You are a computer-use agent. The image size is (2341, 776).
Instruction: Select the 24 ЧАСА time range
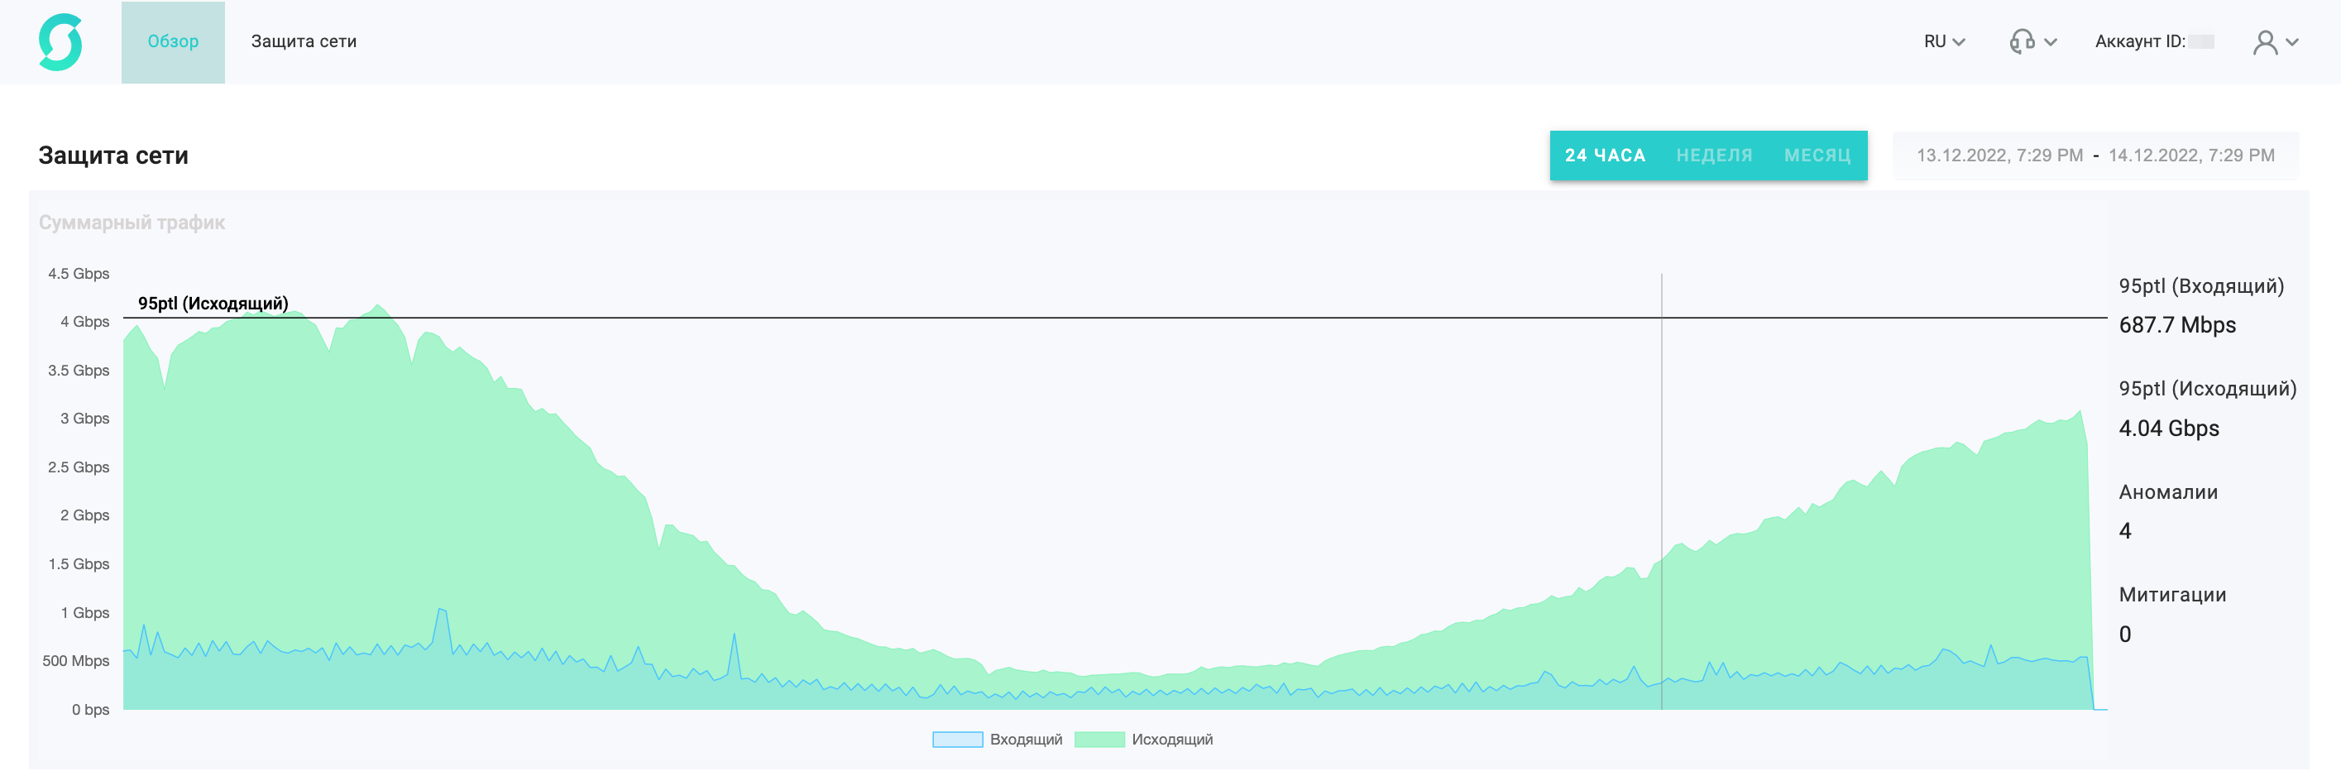coord(1604,156)
